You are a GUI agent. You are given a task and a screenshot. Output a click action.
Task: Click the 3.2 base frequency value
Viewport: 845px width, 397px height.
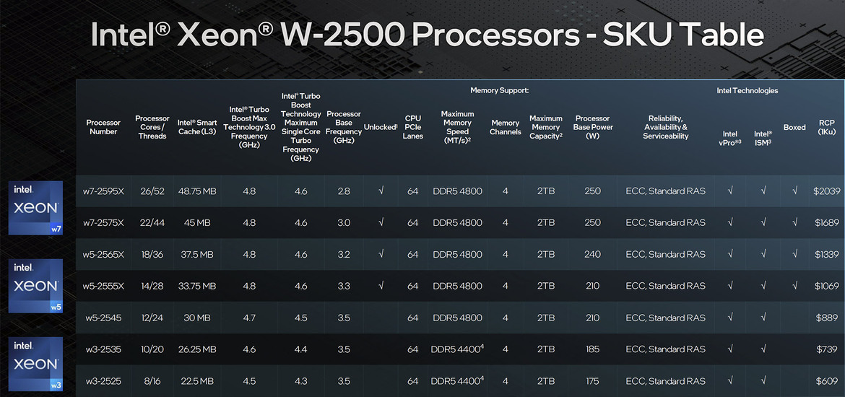tap(344, 255)
